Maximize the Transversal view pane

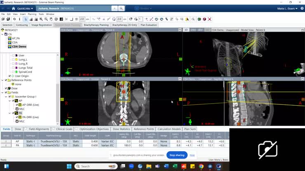pos(180,30)
